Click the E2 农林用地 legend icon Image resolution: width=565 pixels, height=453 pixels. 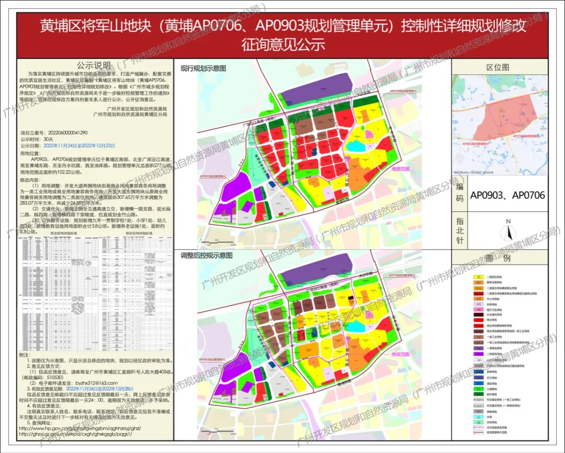[478, 422]
